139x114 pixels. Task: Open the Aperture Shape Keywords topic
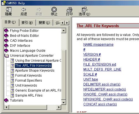click(x=35, y=71)
